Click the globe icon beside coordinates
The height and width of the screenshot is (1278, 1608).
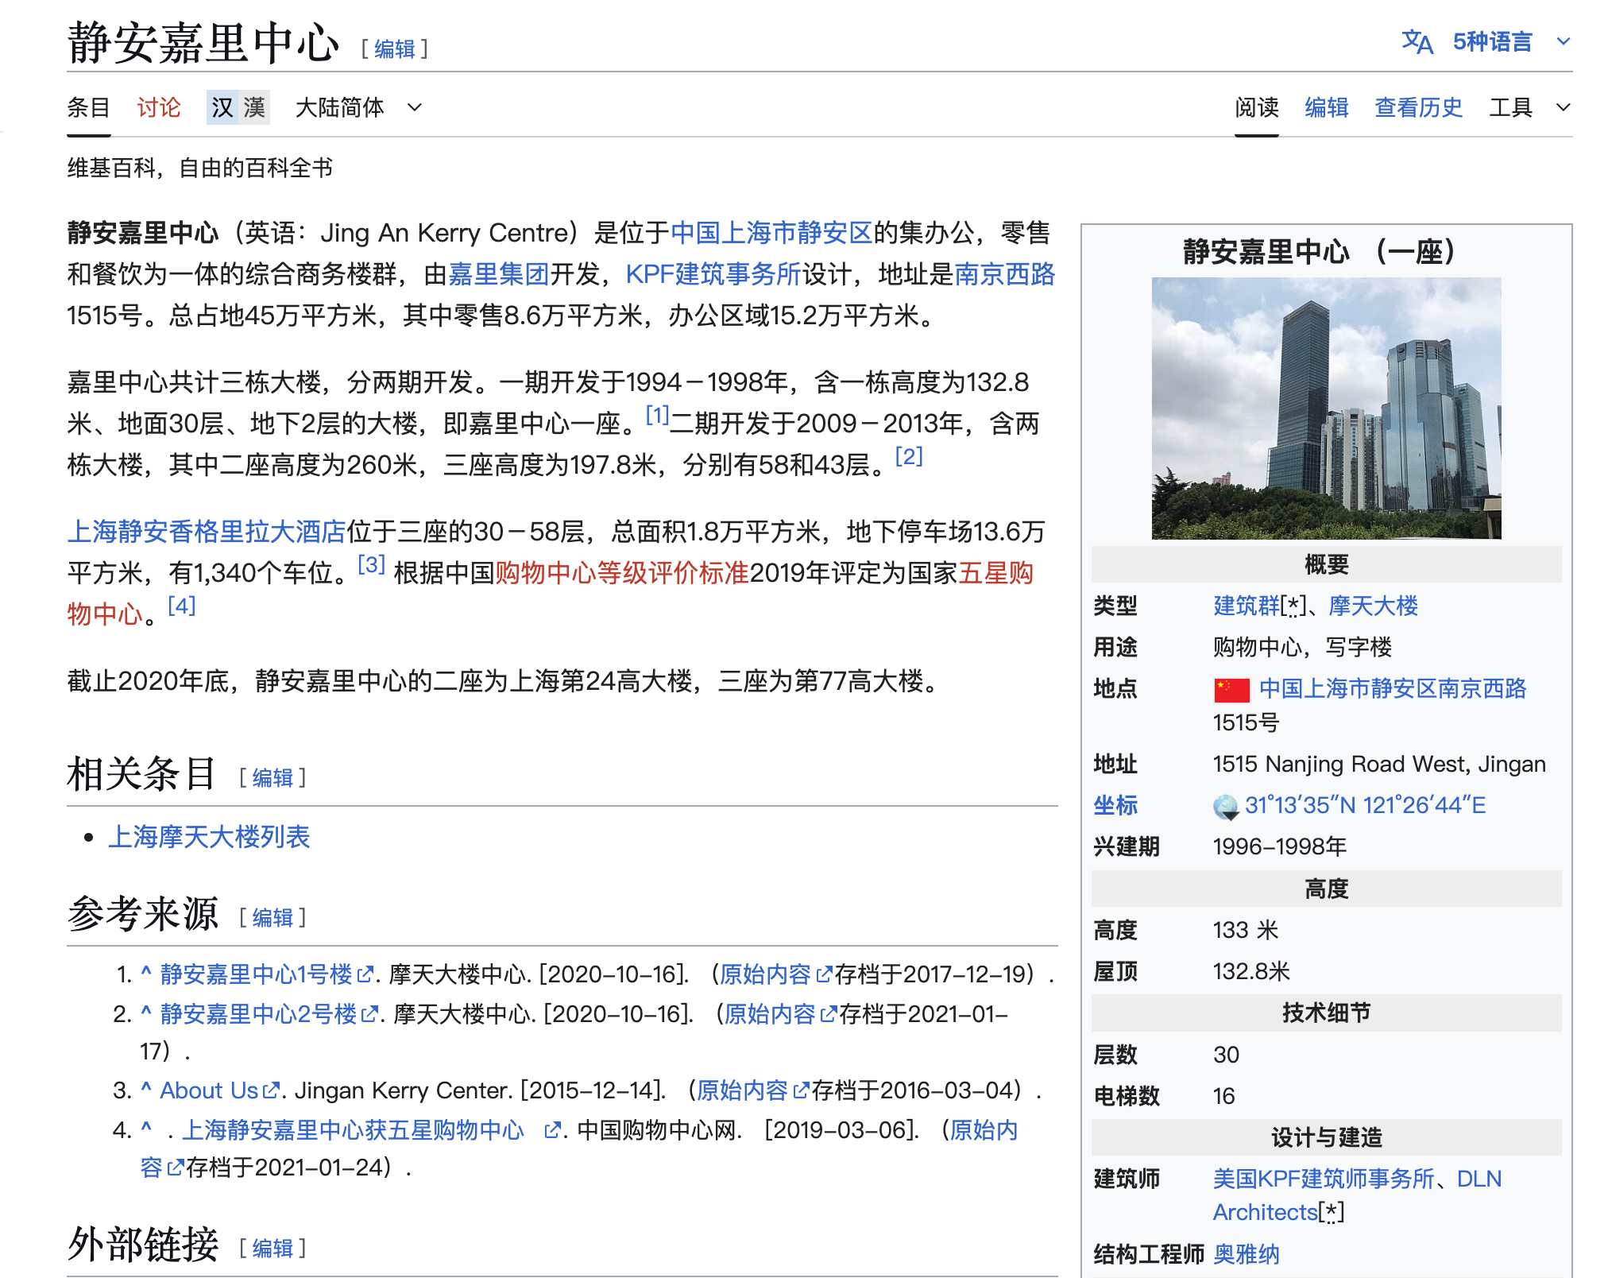click(1226, 807)
